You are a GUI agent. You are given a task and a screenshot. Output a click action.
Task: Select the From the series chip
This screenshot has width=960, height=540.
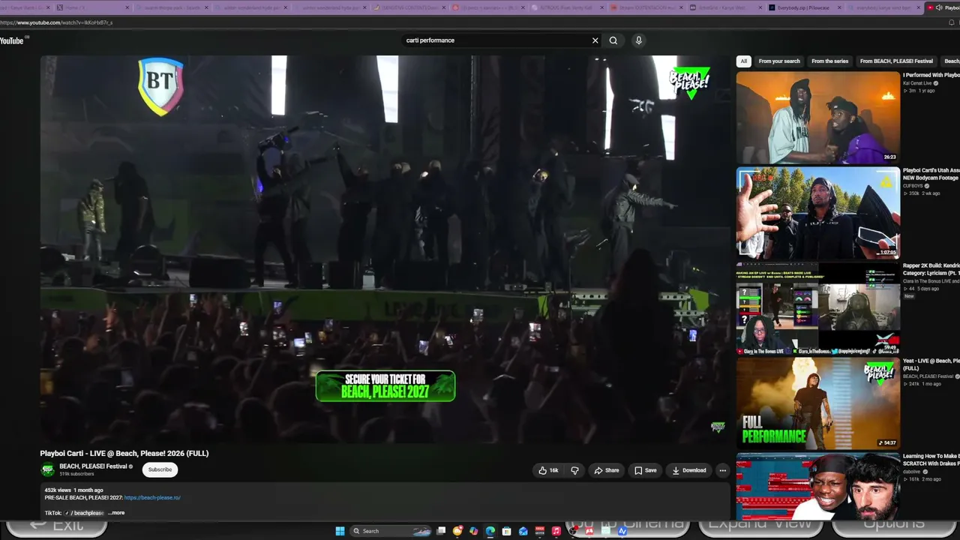click(829, 61)
